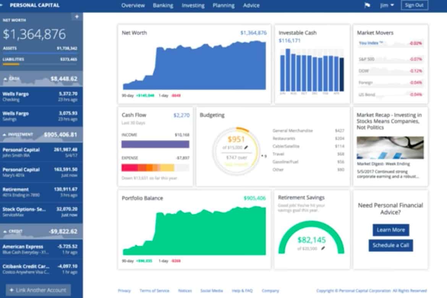The height and width of the screenshot is (298, 447).
Task: Open the Help & FAQ footer link
Action: point(242,291)
